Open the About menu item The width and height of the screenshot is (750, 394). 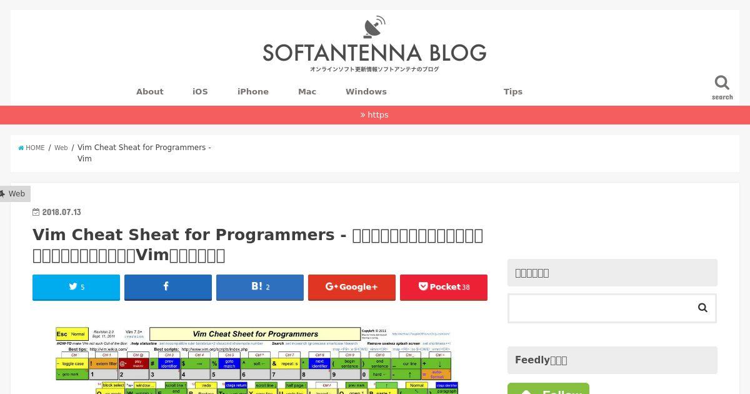tap(150, 91)
